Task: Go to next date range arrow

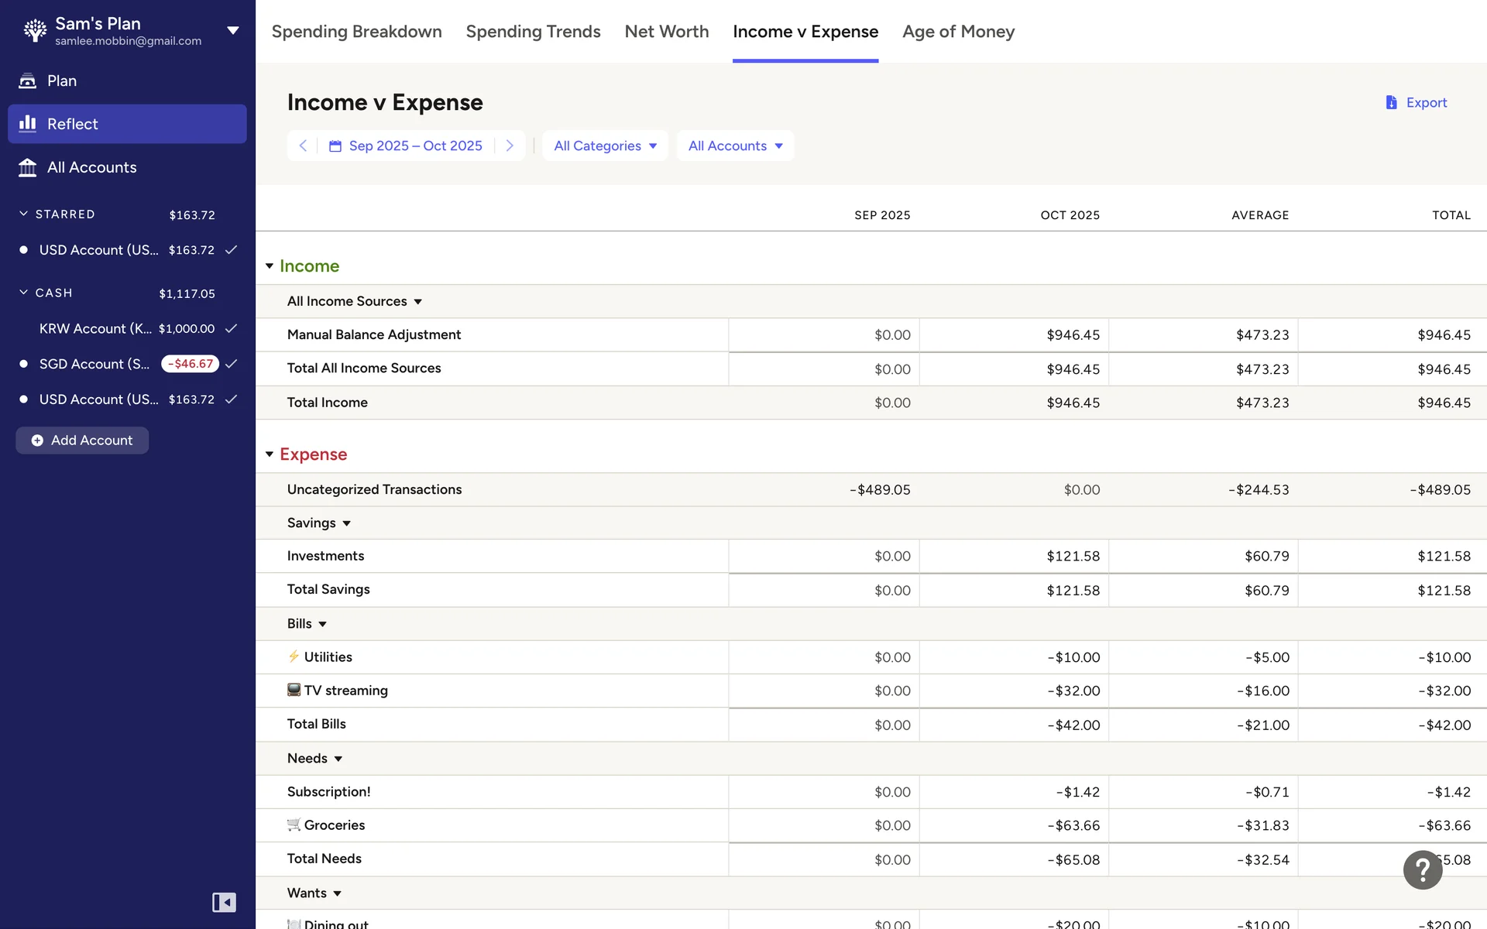Action: click(510, 146)
